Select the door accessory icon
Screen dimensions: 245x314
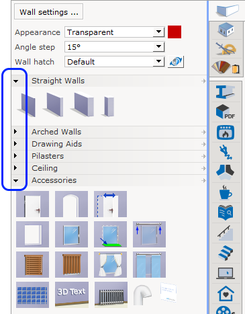(32, 204)
